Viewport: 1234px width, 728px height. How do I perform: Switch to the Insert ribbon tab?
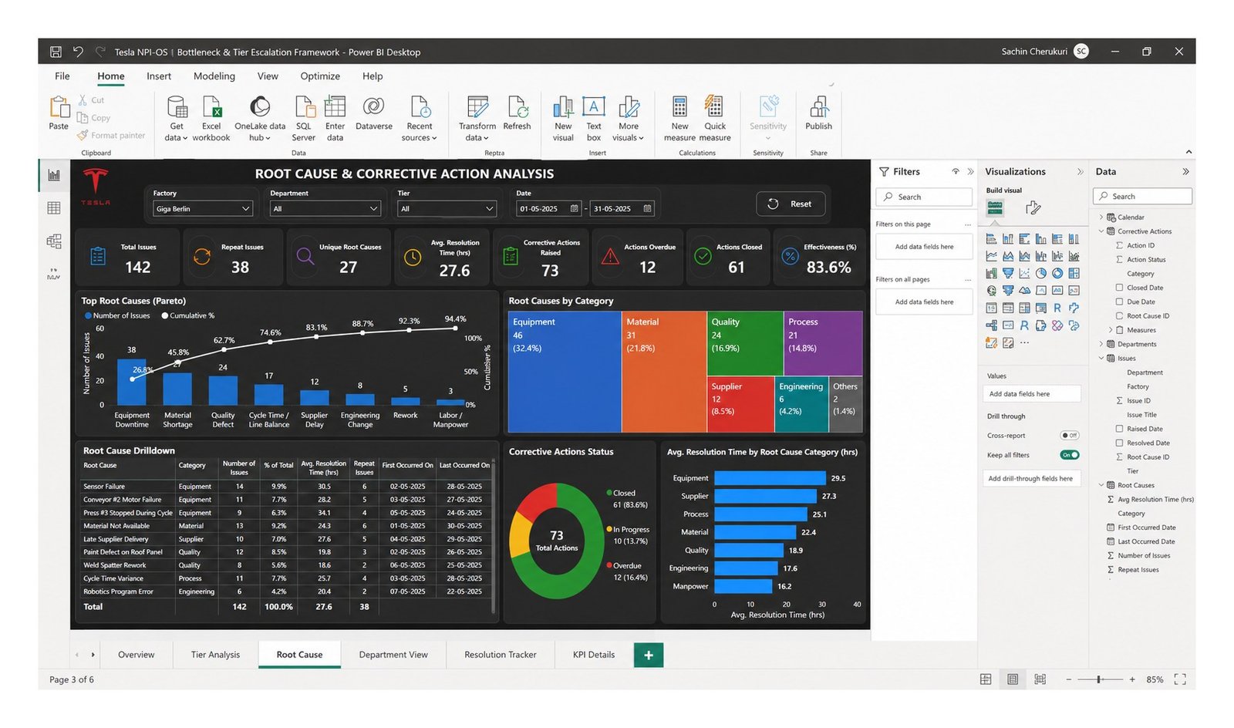tap(159, 76)
